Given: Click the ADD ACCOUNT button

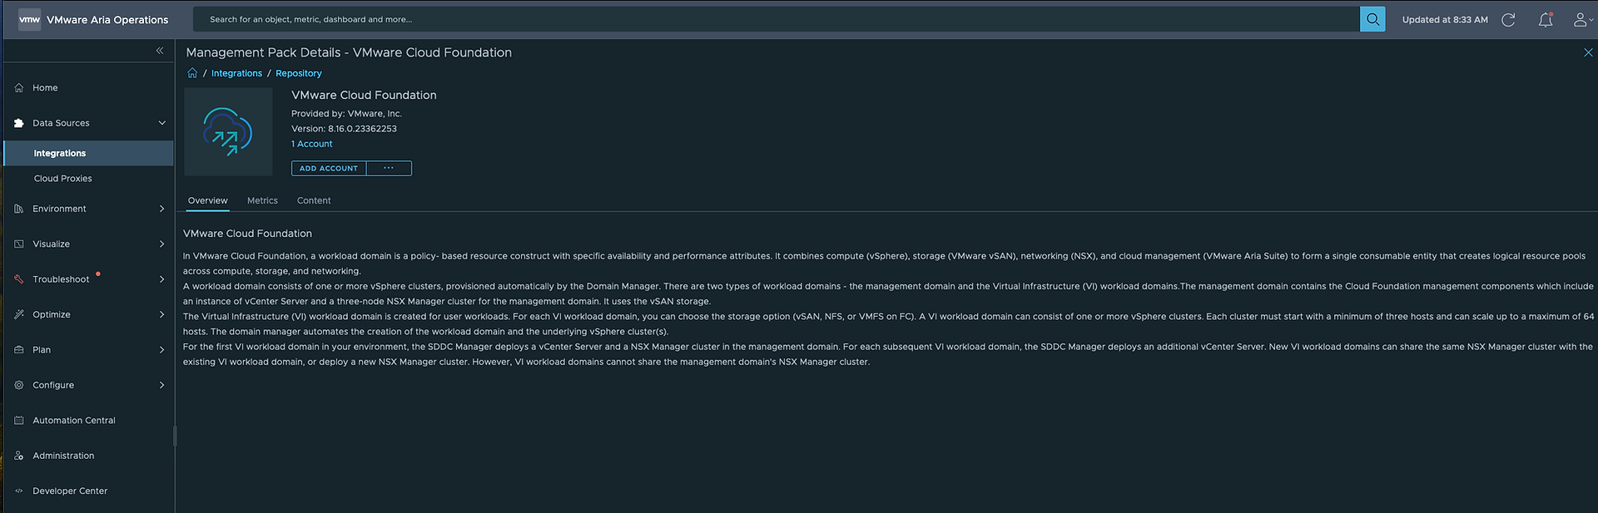Looking at the screenshot, I should tap(329, 168).
